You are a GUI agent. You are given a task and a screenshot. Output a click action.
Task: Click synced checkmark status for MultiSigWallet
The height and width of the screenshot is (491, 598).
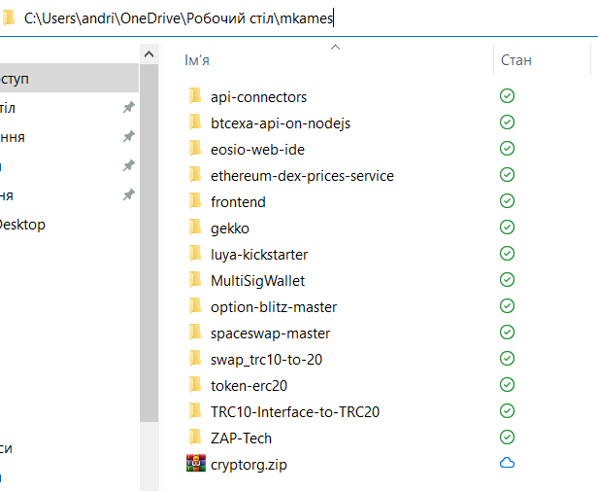tap(507, 280)
